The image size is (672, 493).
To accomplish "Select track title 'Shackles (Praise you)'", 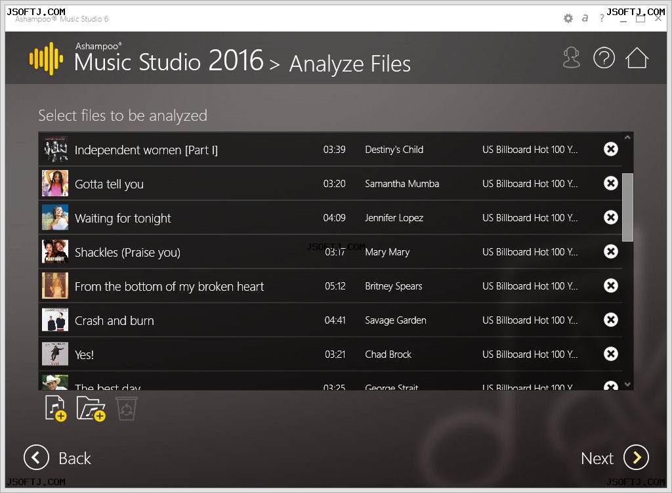I will click(x=127, y=253).
